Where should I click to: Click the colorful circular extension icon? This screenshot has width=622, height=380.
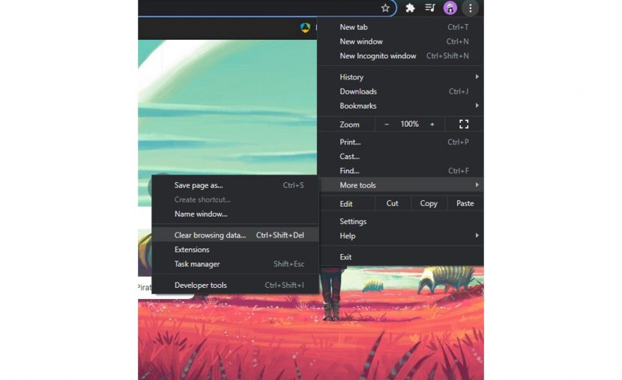tap(305, 28)
